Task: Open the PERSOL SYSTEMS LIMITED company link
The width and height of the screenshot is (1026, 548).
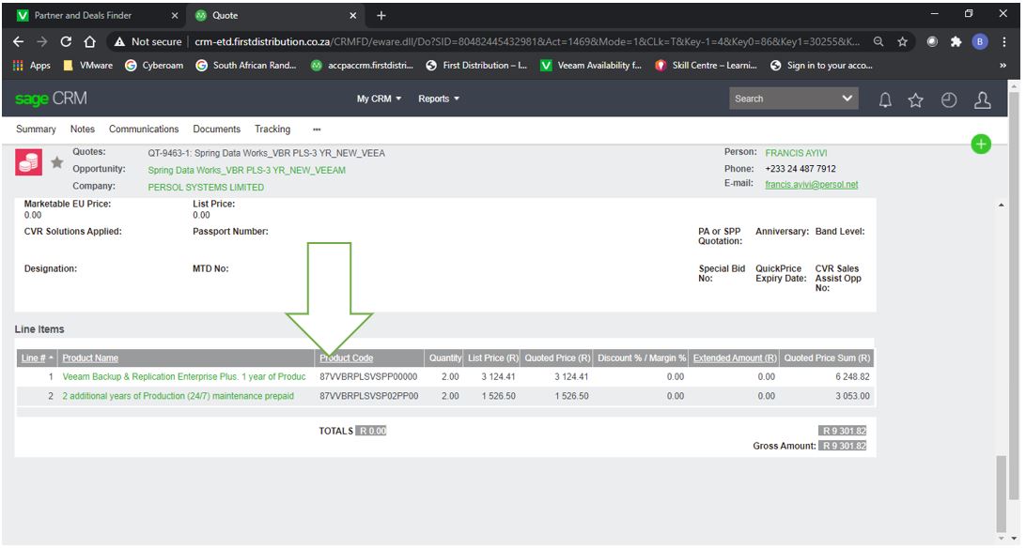Action: click(206, 187)
